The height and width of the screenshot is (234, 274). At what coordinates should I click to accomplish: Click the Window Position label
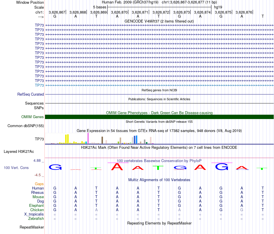click(30, 2)
